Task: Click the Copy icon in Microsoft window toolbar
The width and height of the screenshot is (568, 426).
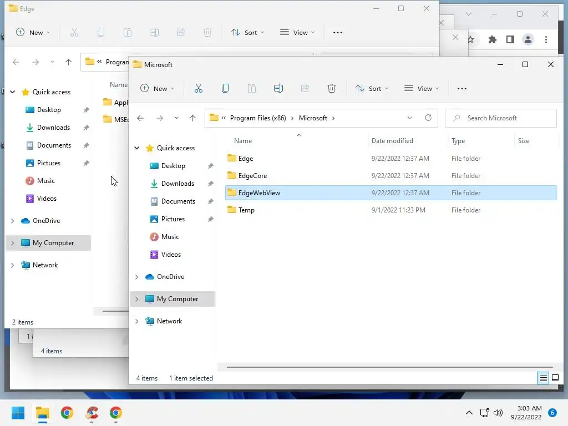Action: point(225,88)
